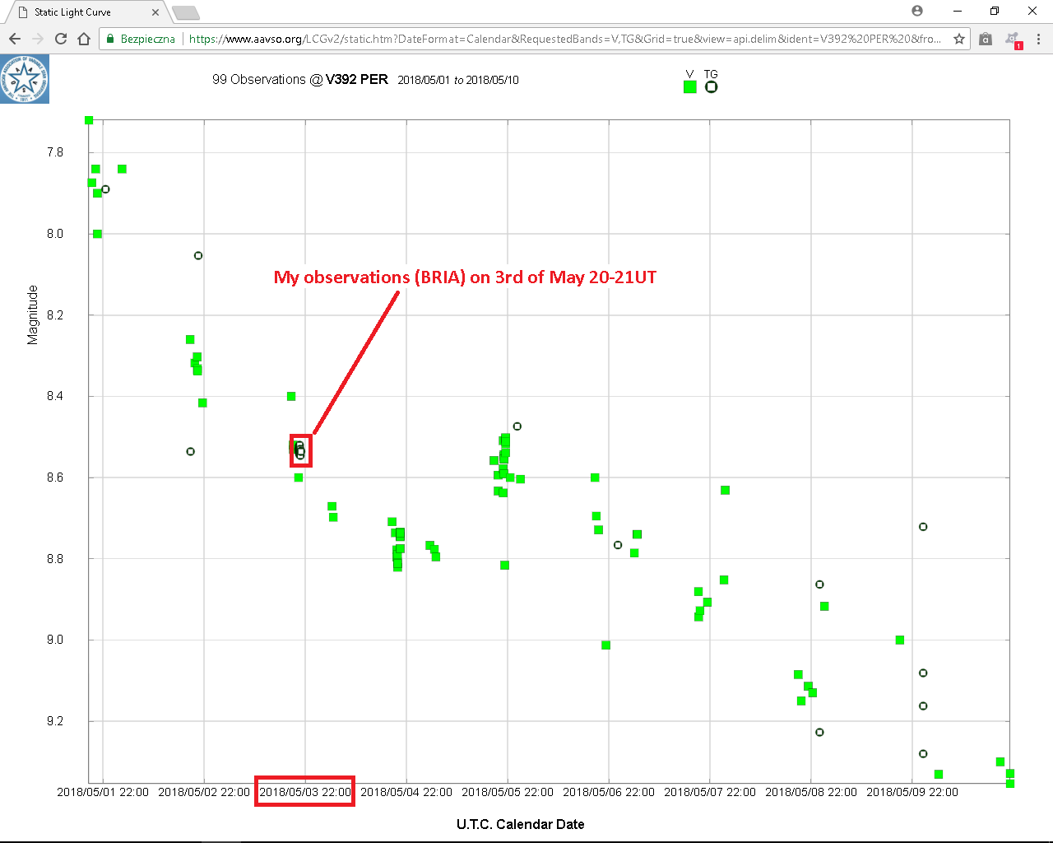Go to the browser Home page
Viewport: 1053px width, 843px height.
point(84,39)
